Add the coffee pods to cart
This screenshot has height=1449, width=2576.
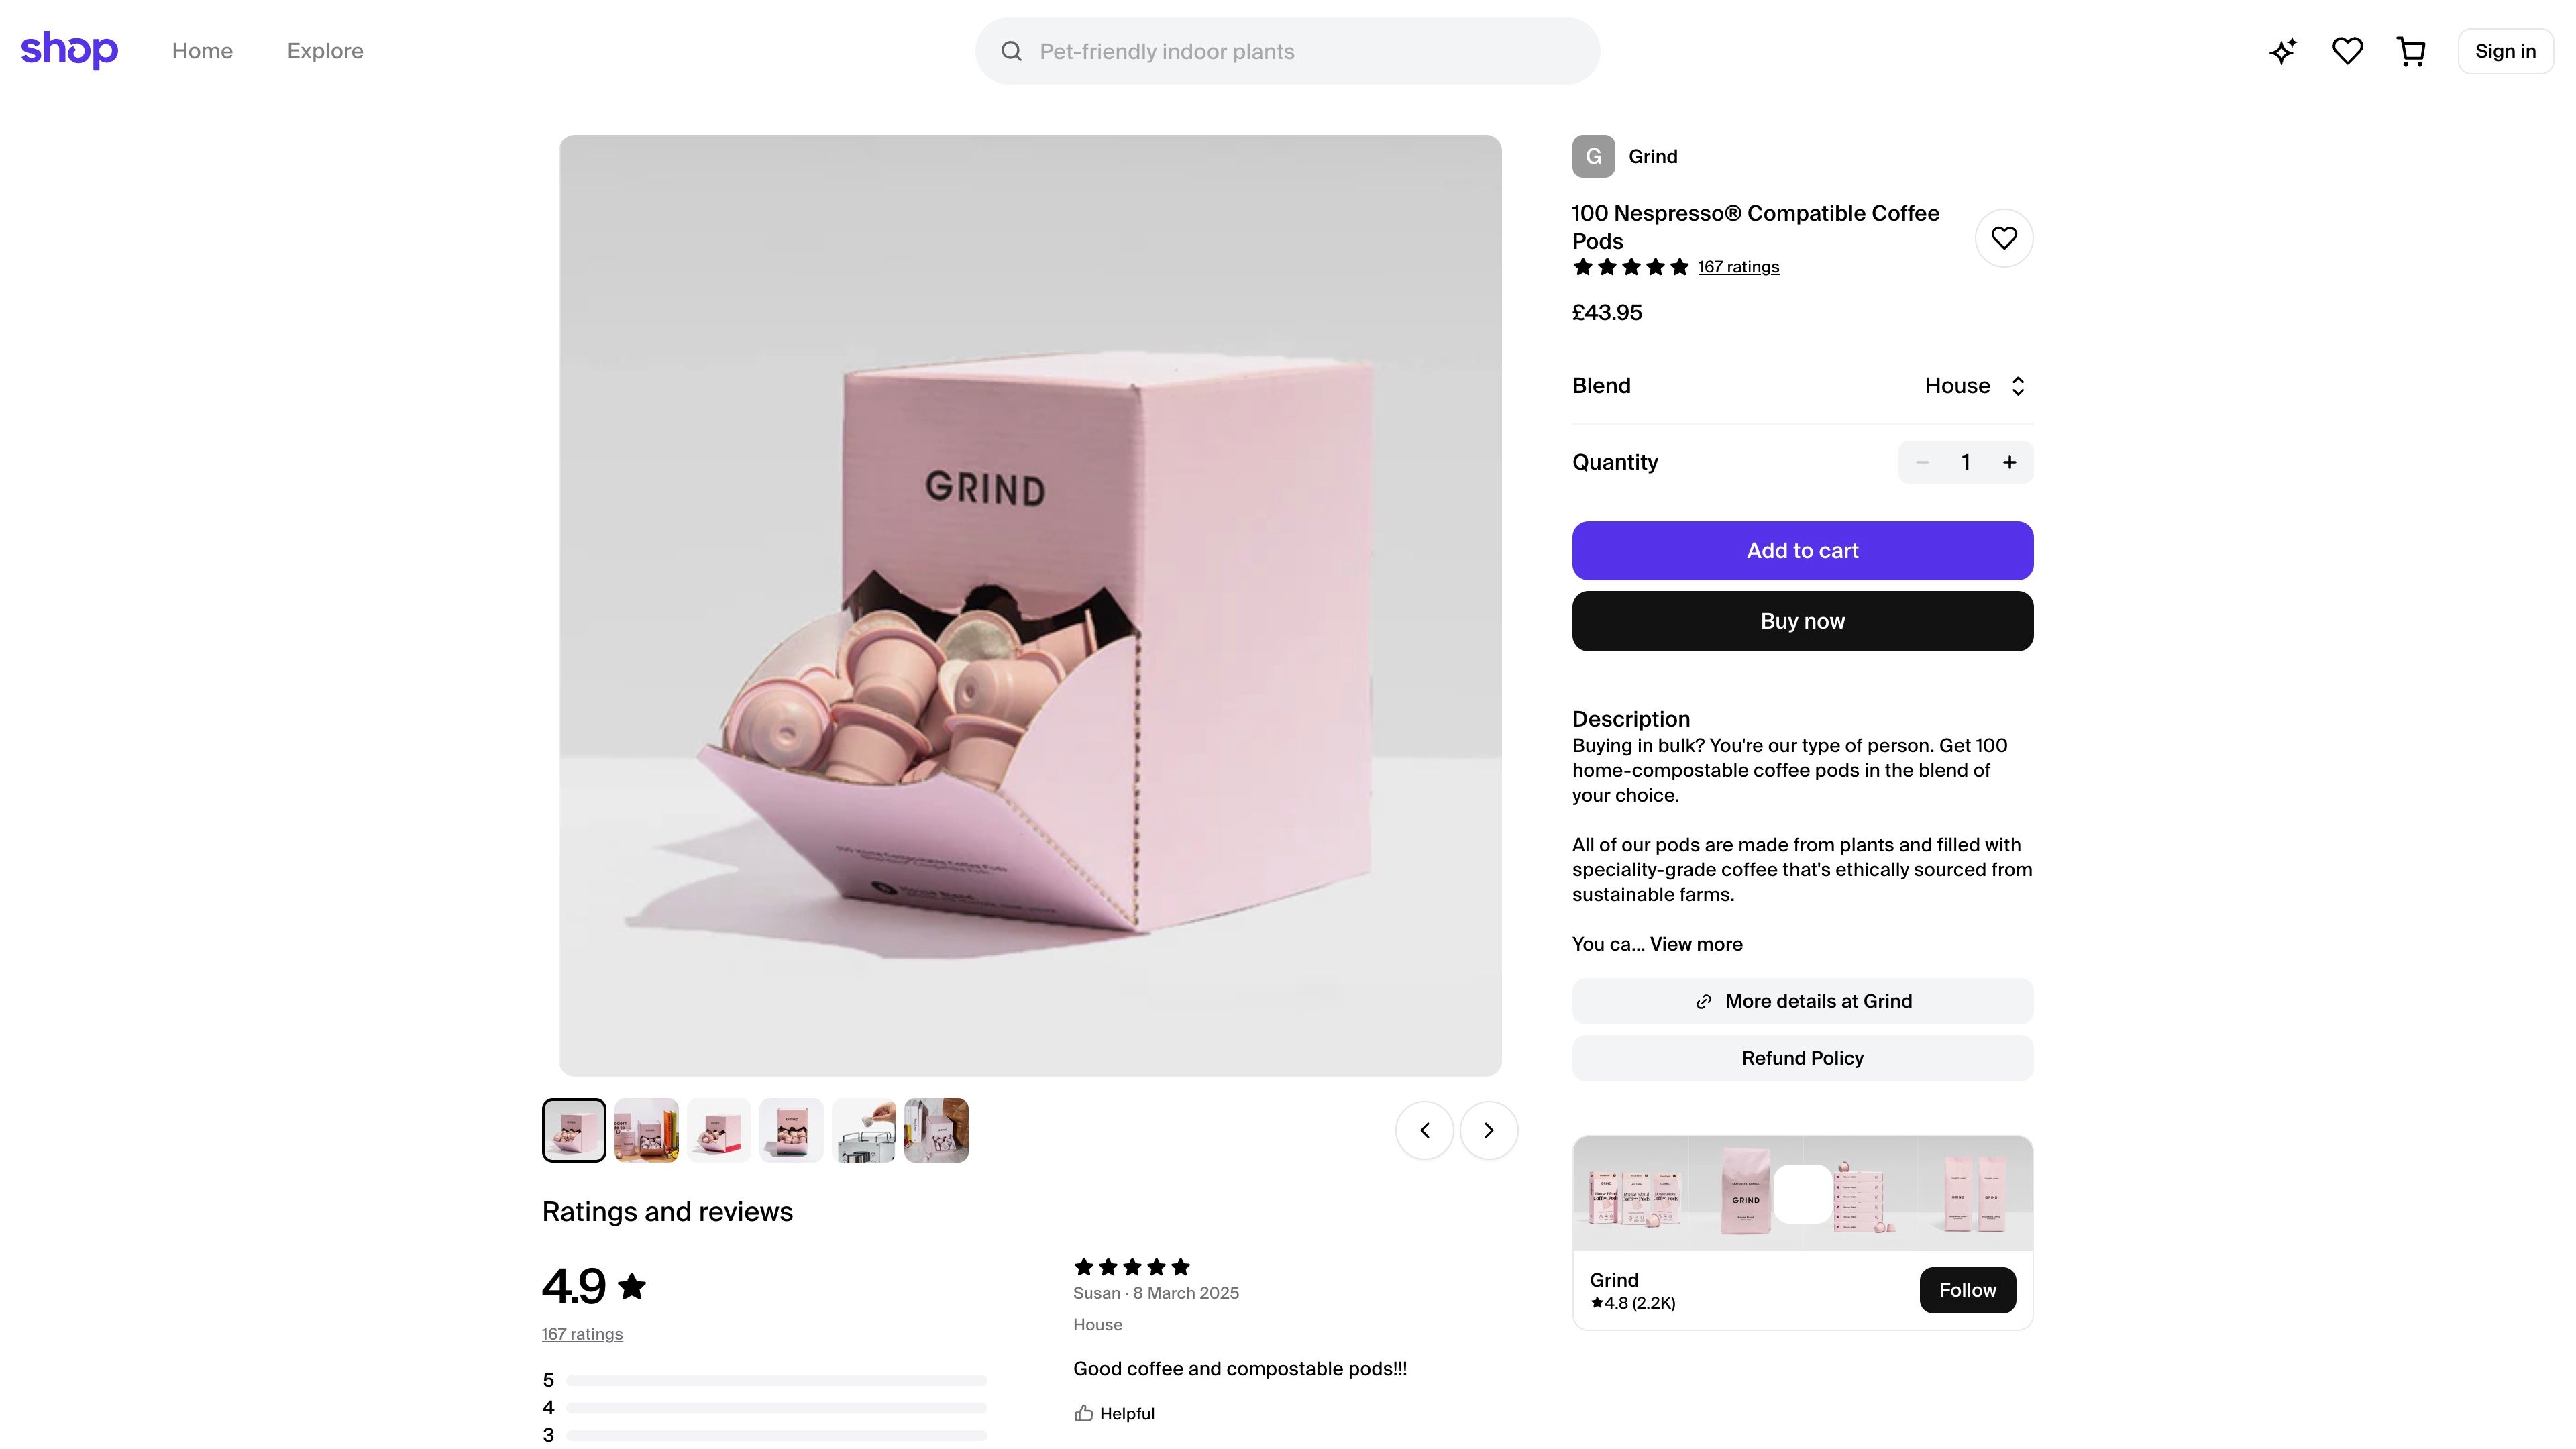[1801, 550]
